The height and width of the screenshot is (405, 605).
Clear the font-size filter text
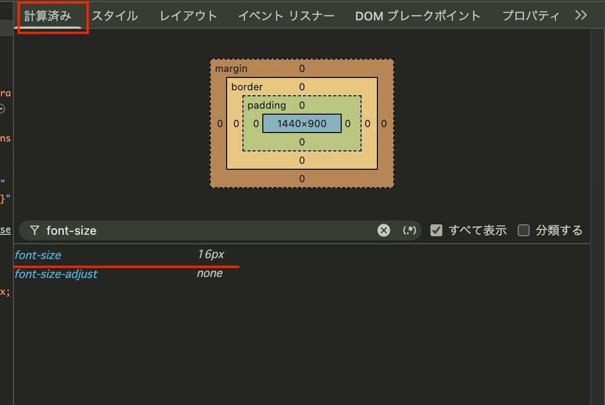(384, 230)
